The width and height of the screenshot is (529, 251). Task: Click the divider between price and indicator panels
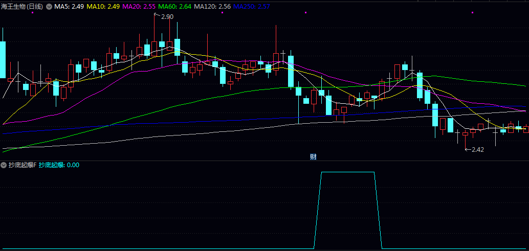[x=264, y=161]
